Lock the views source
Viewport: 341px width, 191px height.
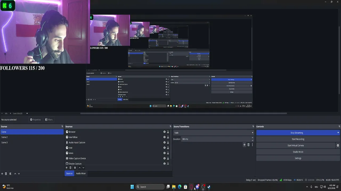[168, 153]
